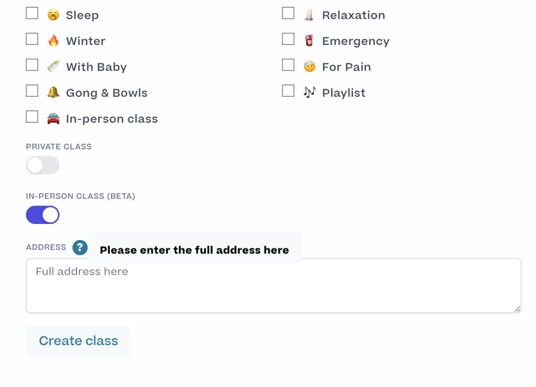536x387 pixels.
Task: Click the music notes Playlist icon
Action: click(309, 92)
